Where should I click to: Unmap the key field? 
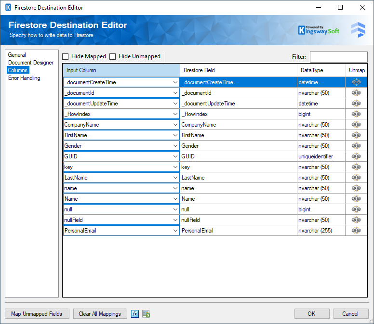pos(356,167)
